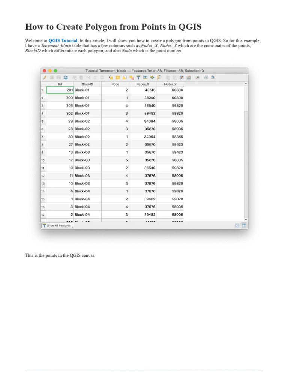This screenshot has height=384, width=288.
Task: Click the fid cell with value 29
Action: (60, 121)
